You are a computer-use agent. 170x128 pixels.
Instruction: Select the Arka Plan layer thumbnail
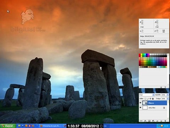pos(145,108)
